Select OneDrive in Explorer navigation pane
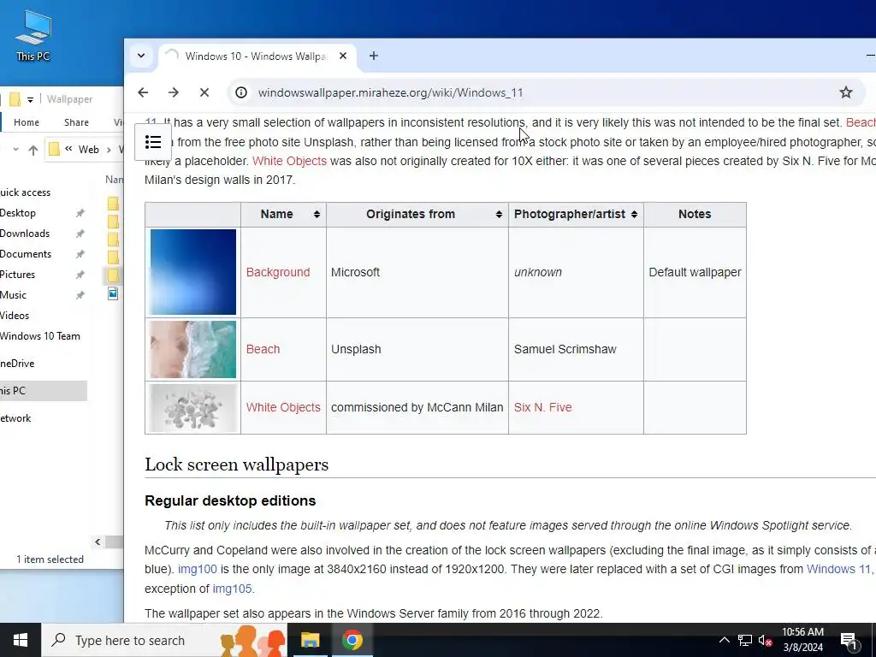876x657 pixels. coord(17,364)
